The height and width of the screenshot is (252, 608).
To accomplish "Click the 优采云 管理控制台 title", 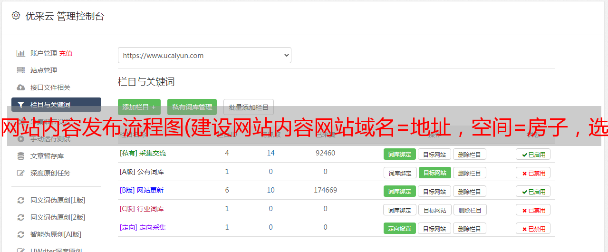I will click(65, 16).
